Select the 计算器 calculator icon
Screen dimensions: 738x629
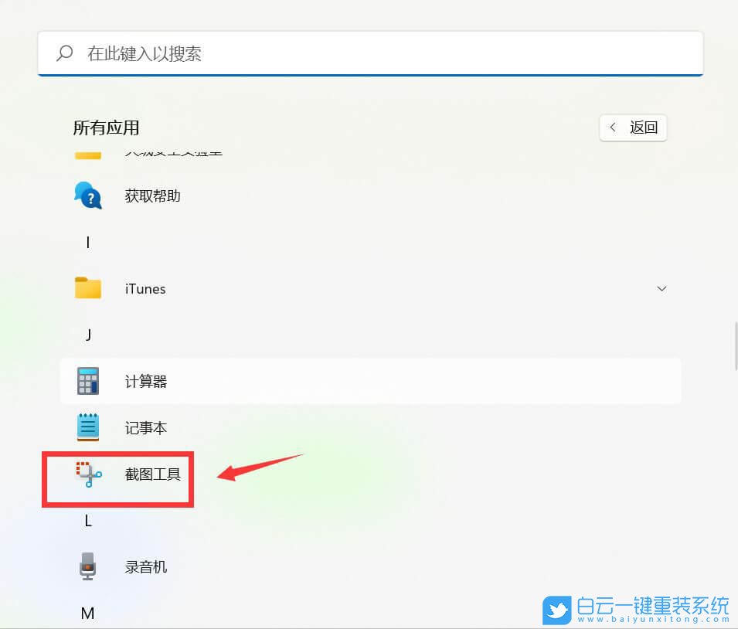[87, 380]
